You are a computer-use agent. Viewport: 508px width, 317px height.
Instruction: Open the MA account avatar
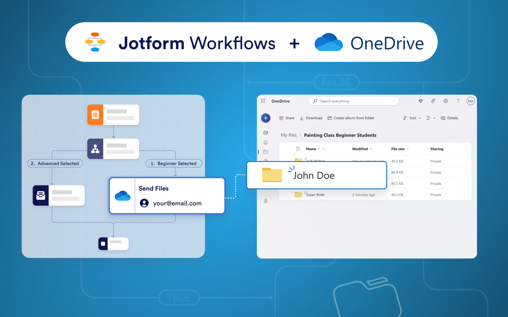click(471, 101)
